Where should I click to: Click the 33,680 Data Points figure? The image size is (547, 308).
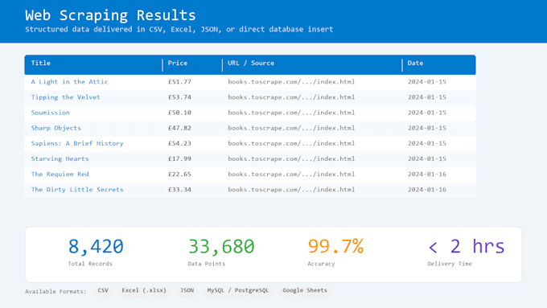[221, 246]
